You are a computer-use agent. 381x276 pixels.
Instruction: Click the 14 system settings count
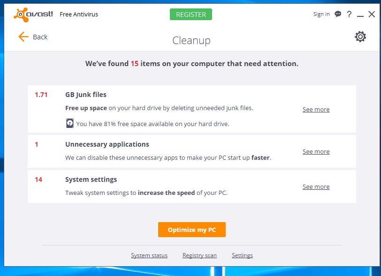tap(38, 179)
